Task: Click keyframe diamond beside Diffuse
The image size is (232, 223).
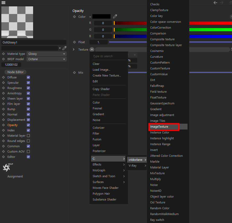Action: click(3, 77)
